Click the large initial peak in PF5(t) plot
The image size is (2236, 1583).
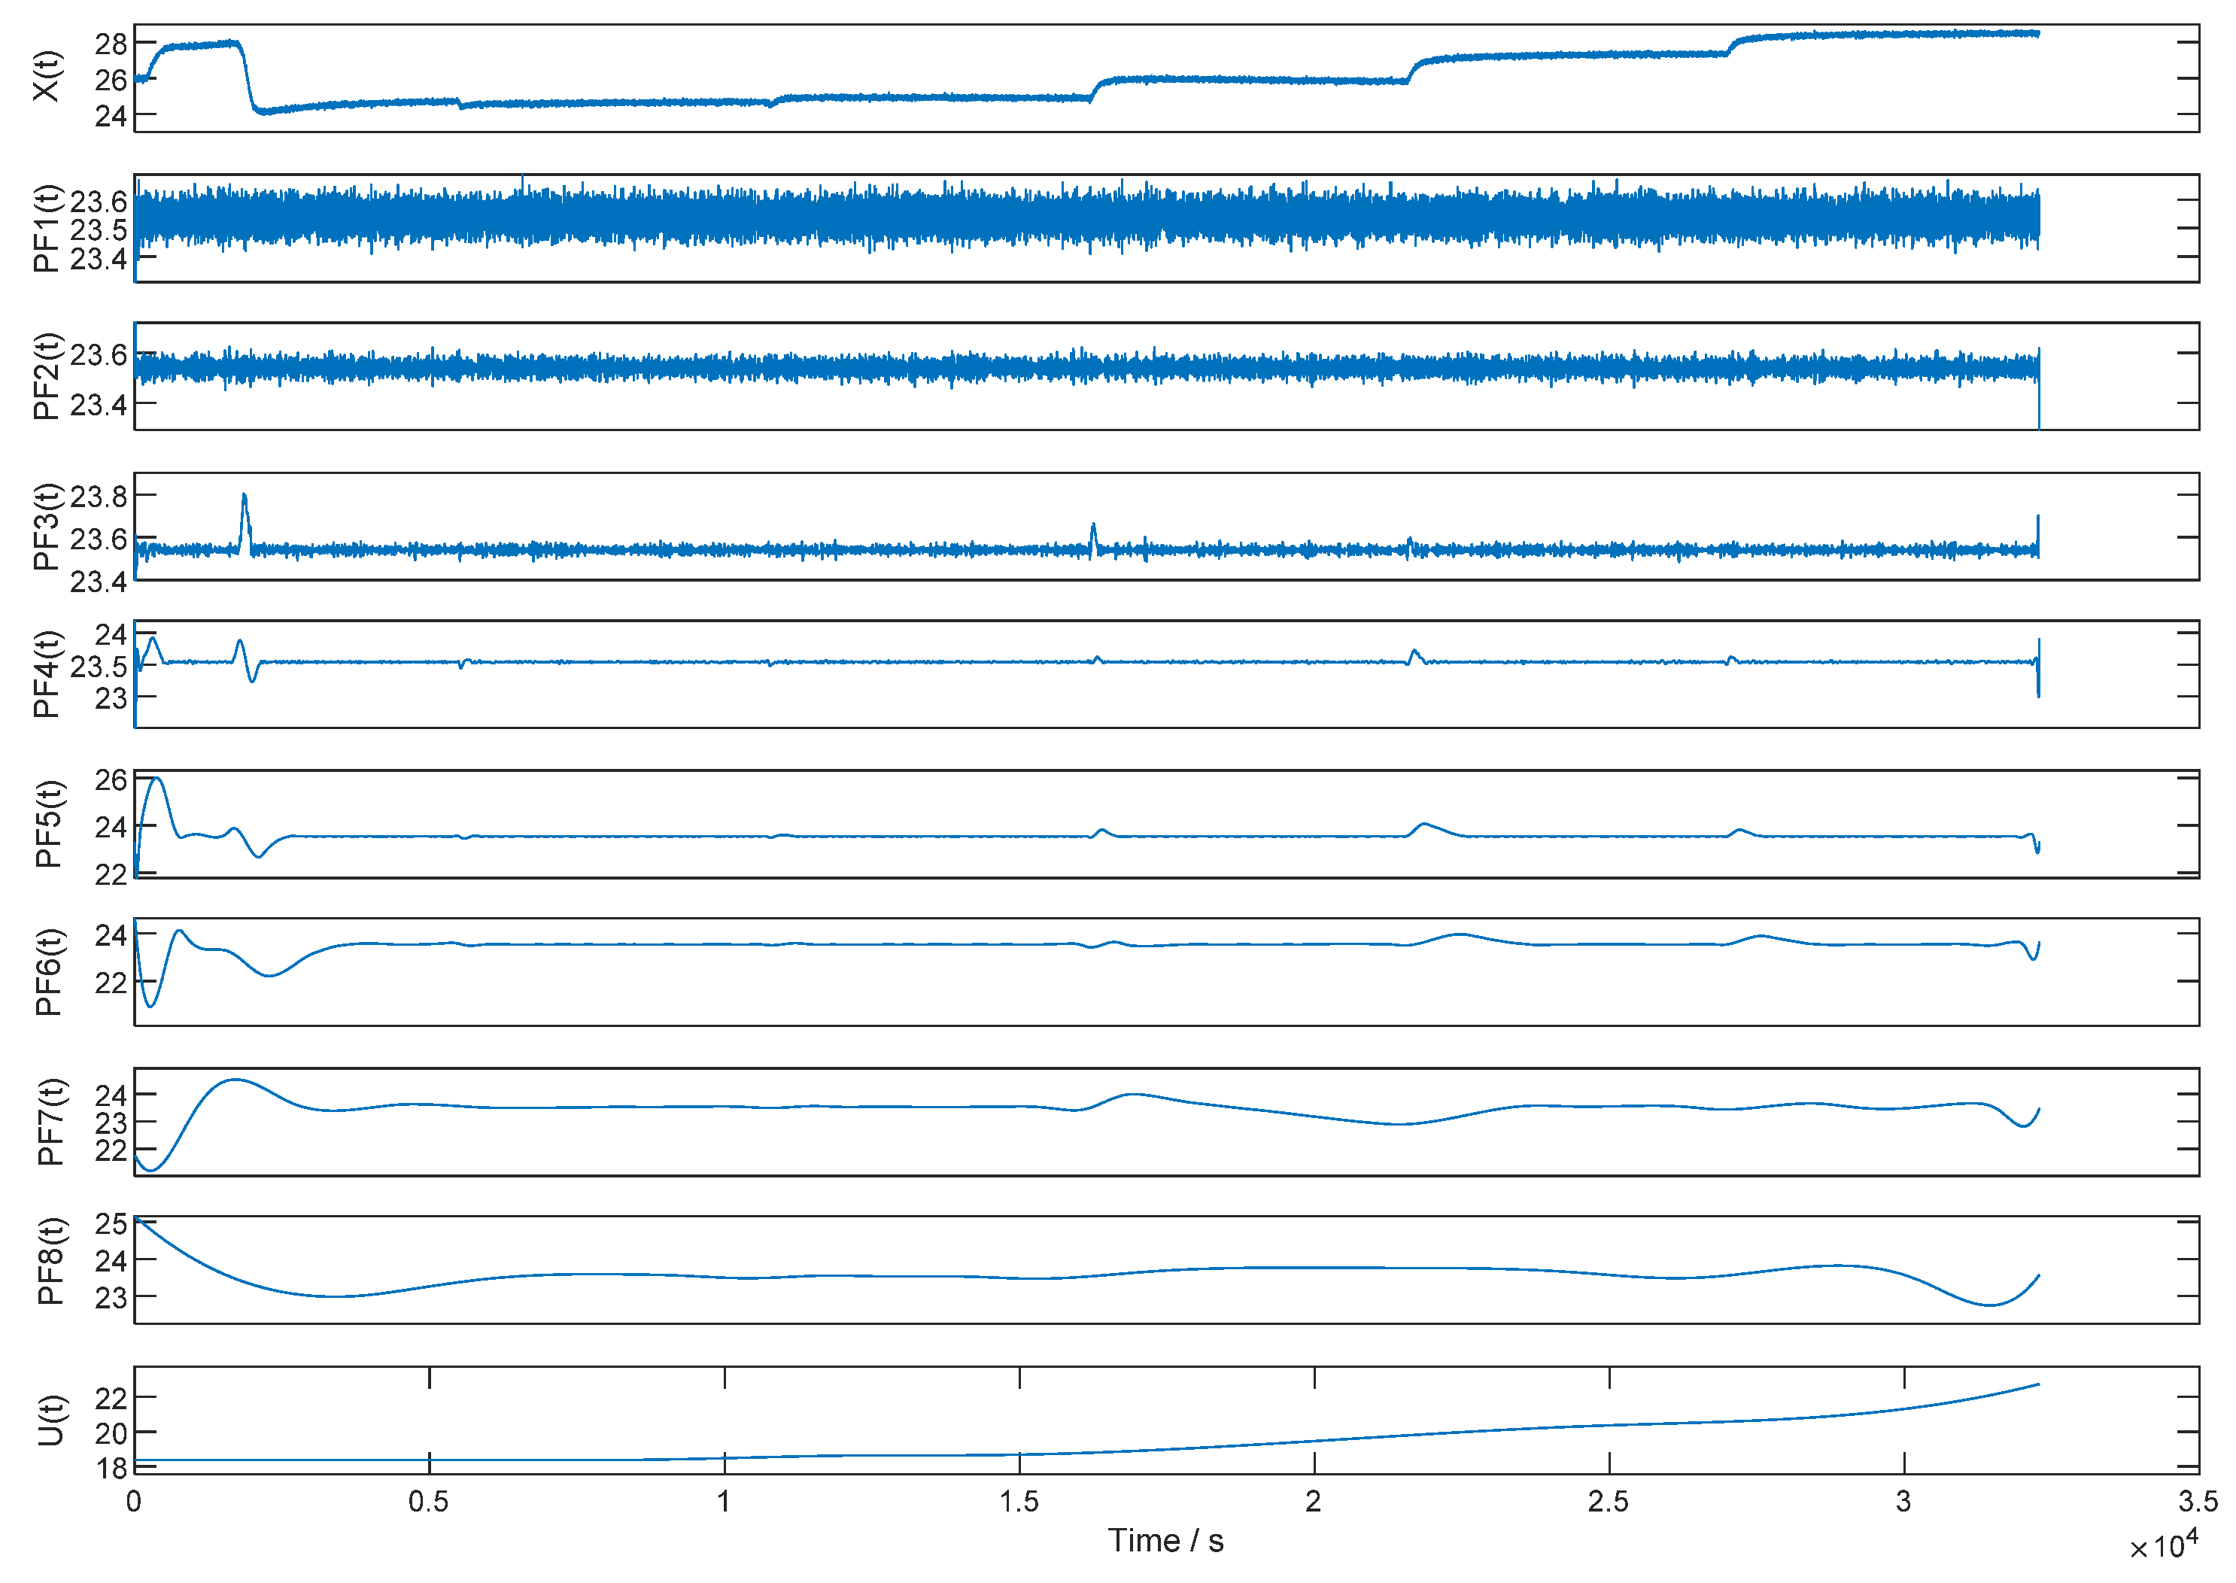pos(157,779)
